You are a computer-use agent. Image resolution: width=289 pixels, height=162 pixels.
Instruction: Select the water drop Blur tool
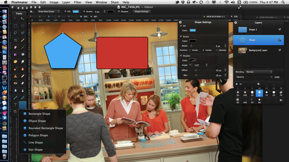(x=15, y=90)
